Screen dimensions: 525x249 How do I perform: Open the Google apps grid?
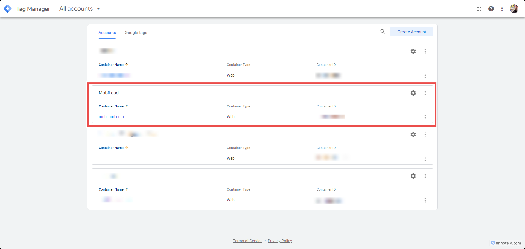(x=479, y=9)
